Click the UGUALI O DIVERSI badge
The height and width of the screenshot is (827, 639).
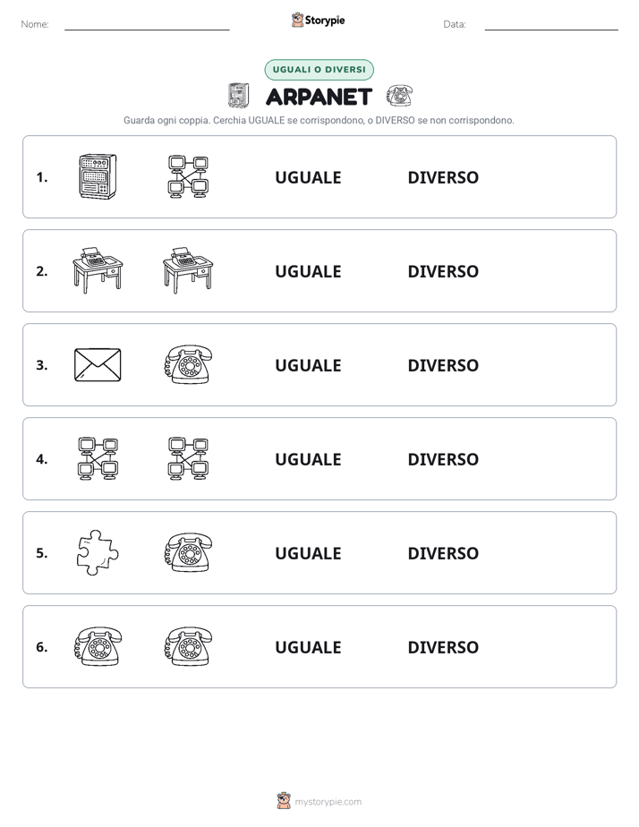[319, 70]
